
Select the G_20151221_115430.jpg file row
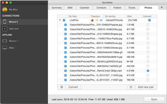pyautogui.click(x=107, y=75)
